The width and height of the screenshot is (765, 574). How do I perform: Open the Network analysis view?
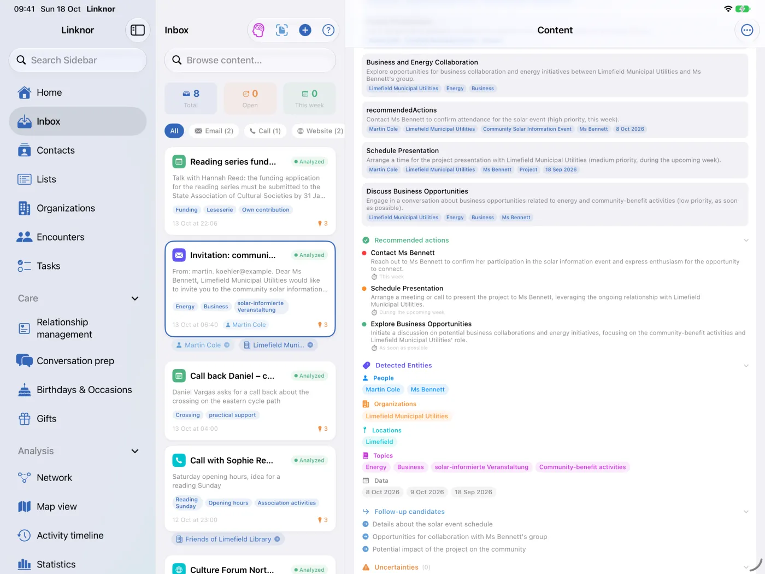point(78,478)
